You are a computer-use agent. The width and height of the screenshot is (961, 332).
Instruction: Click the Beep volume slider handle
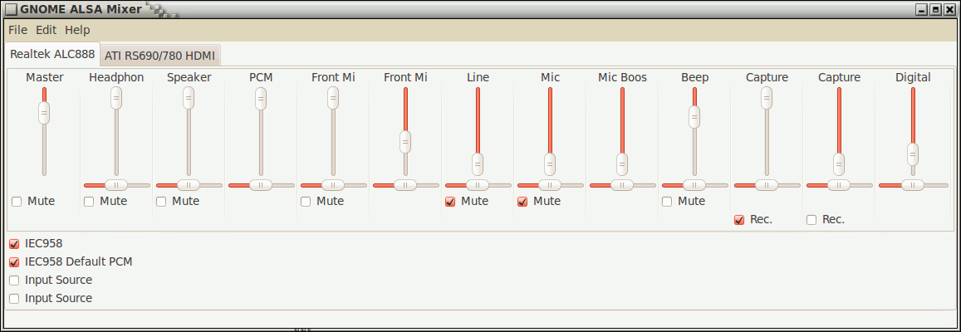[x=694, y=116]
